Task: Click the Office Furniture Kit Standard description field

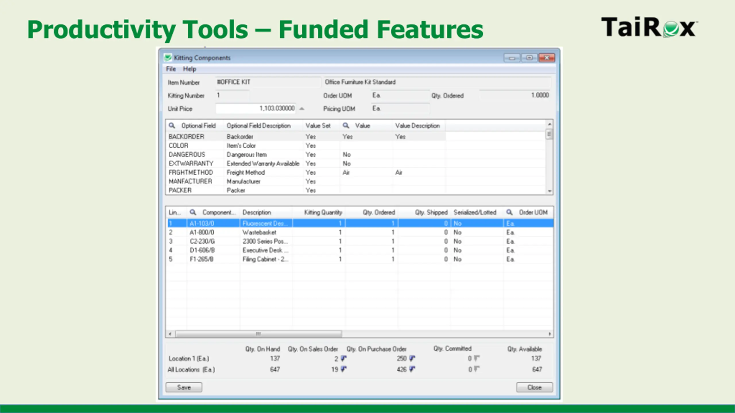Action: tap(437, 82)
